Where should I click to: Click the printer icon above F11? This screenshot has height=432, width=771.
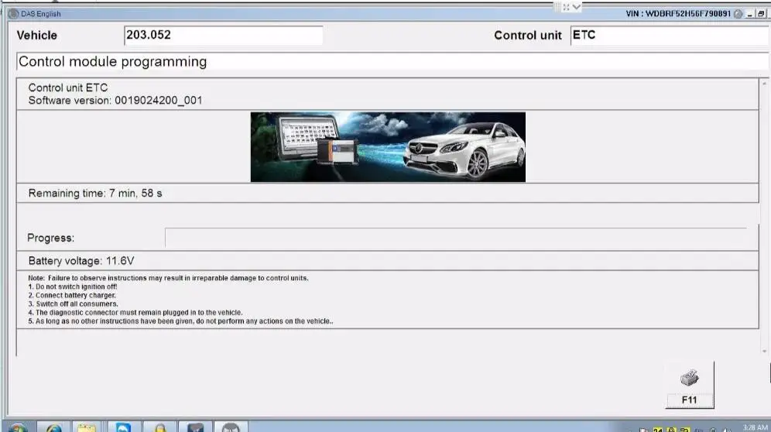(x=690, y=378)
